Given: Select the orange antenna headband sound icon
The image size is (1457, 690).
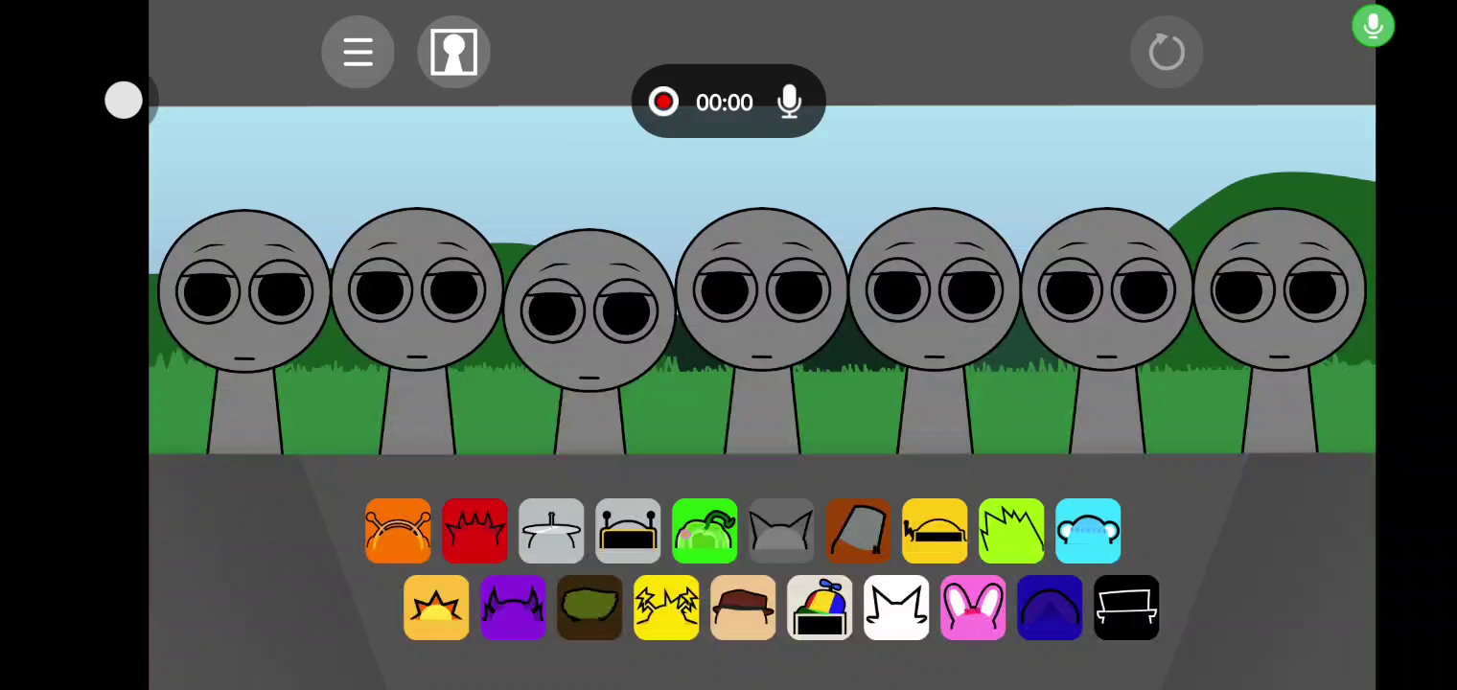Looking at the screenshot, I should [398, 531].
